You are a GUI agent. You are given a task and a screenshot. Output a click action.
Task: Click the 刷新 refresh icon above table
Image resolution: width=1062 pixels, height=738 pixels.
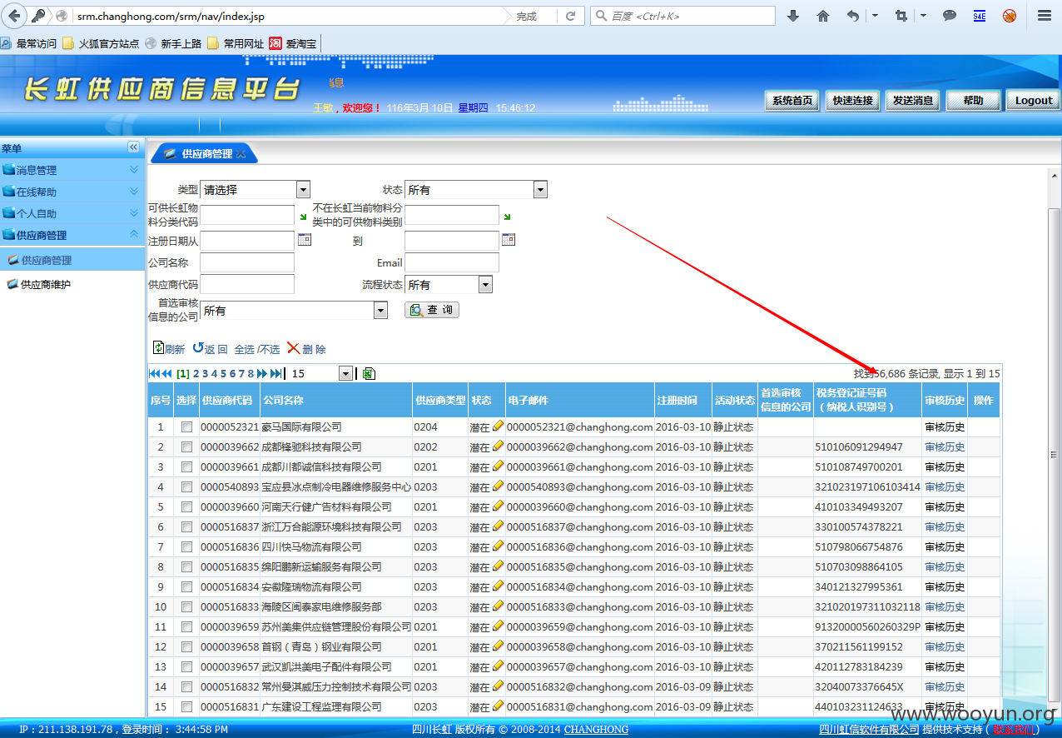point(158,348)
